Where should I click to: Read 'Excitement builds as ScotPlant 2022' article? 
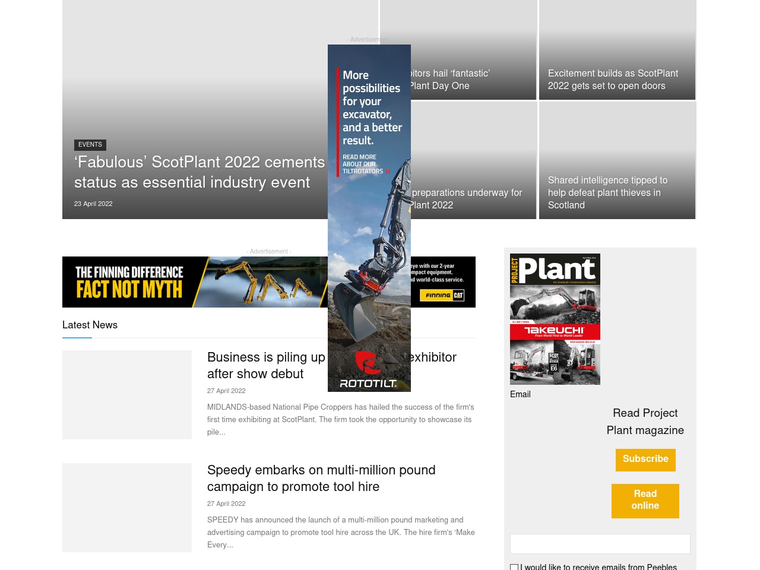point(613,80)
